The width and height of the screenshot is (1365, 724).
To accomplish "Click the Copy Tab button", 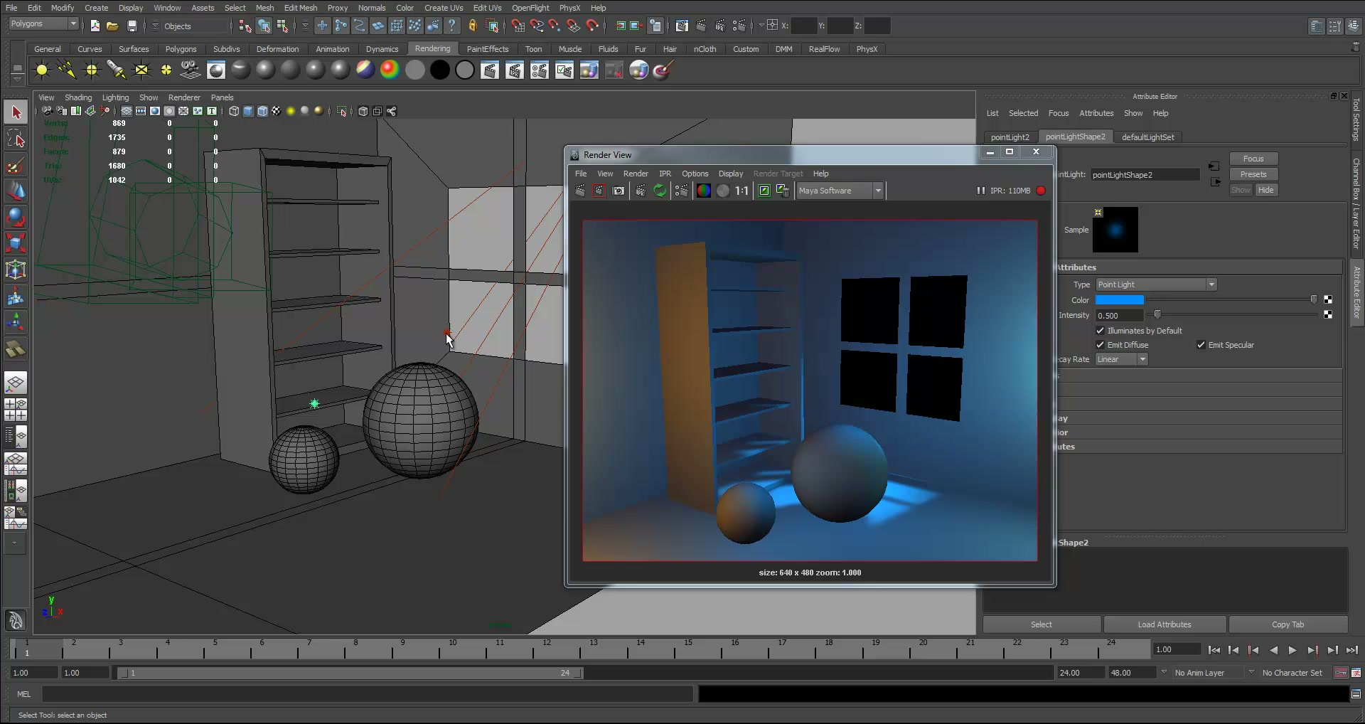I will 1288,624.
